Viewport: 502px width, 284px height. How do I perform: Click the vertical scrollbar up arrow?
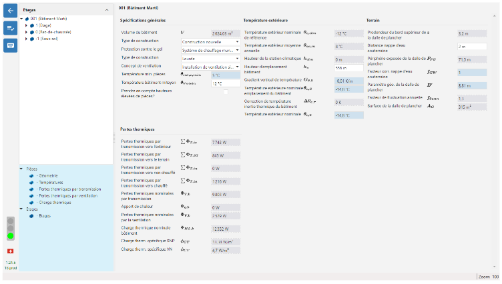click(x=495, y=16)
